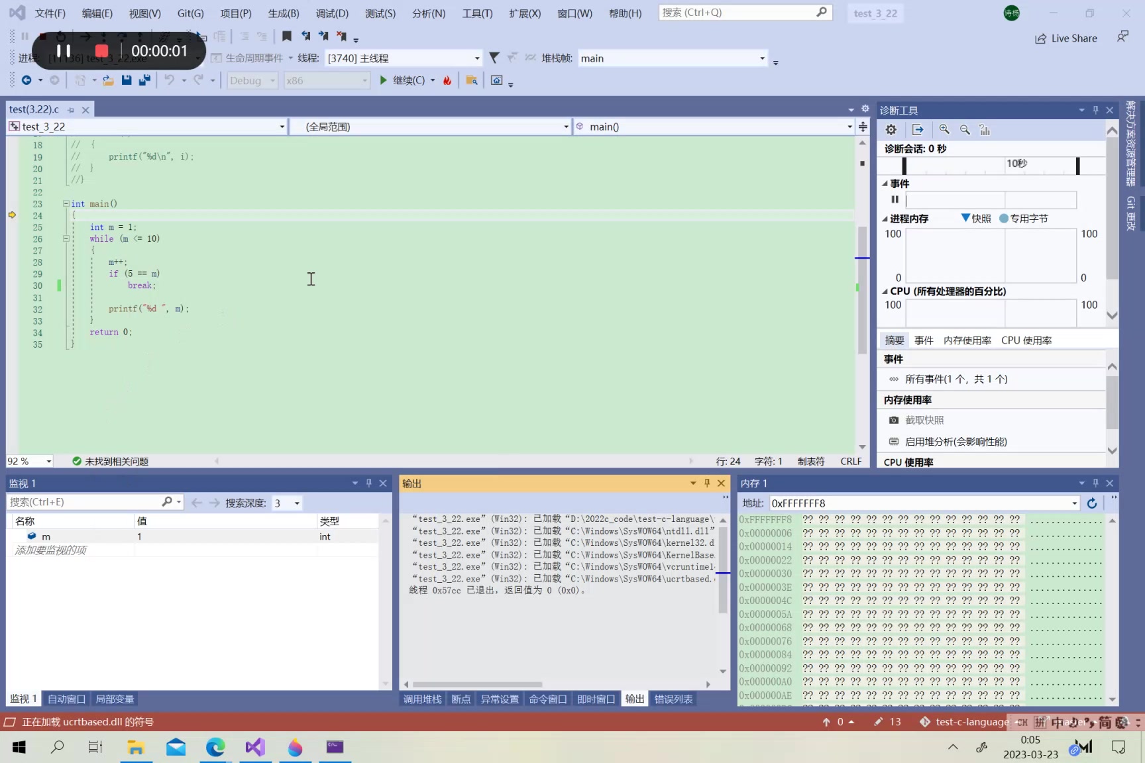Refresh the memory window address
The width and height of the screenshot is (1145, 763).
click(1092, 503)
